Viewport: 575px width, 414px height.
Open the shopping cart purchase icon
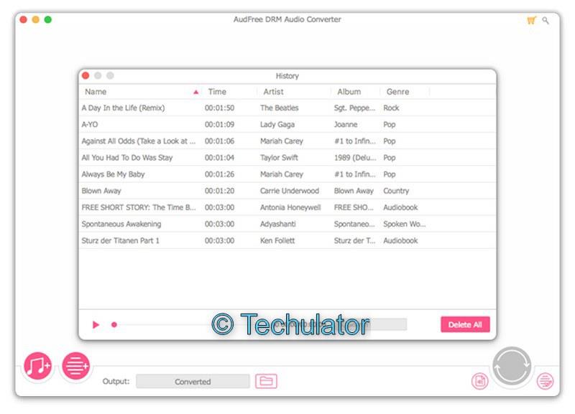click(x=531, y=20)
